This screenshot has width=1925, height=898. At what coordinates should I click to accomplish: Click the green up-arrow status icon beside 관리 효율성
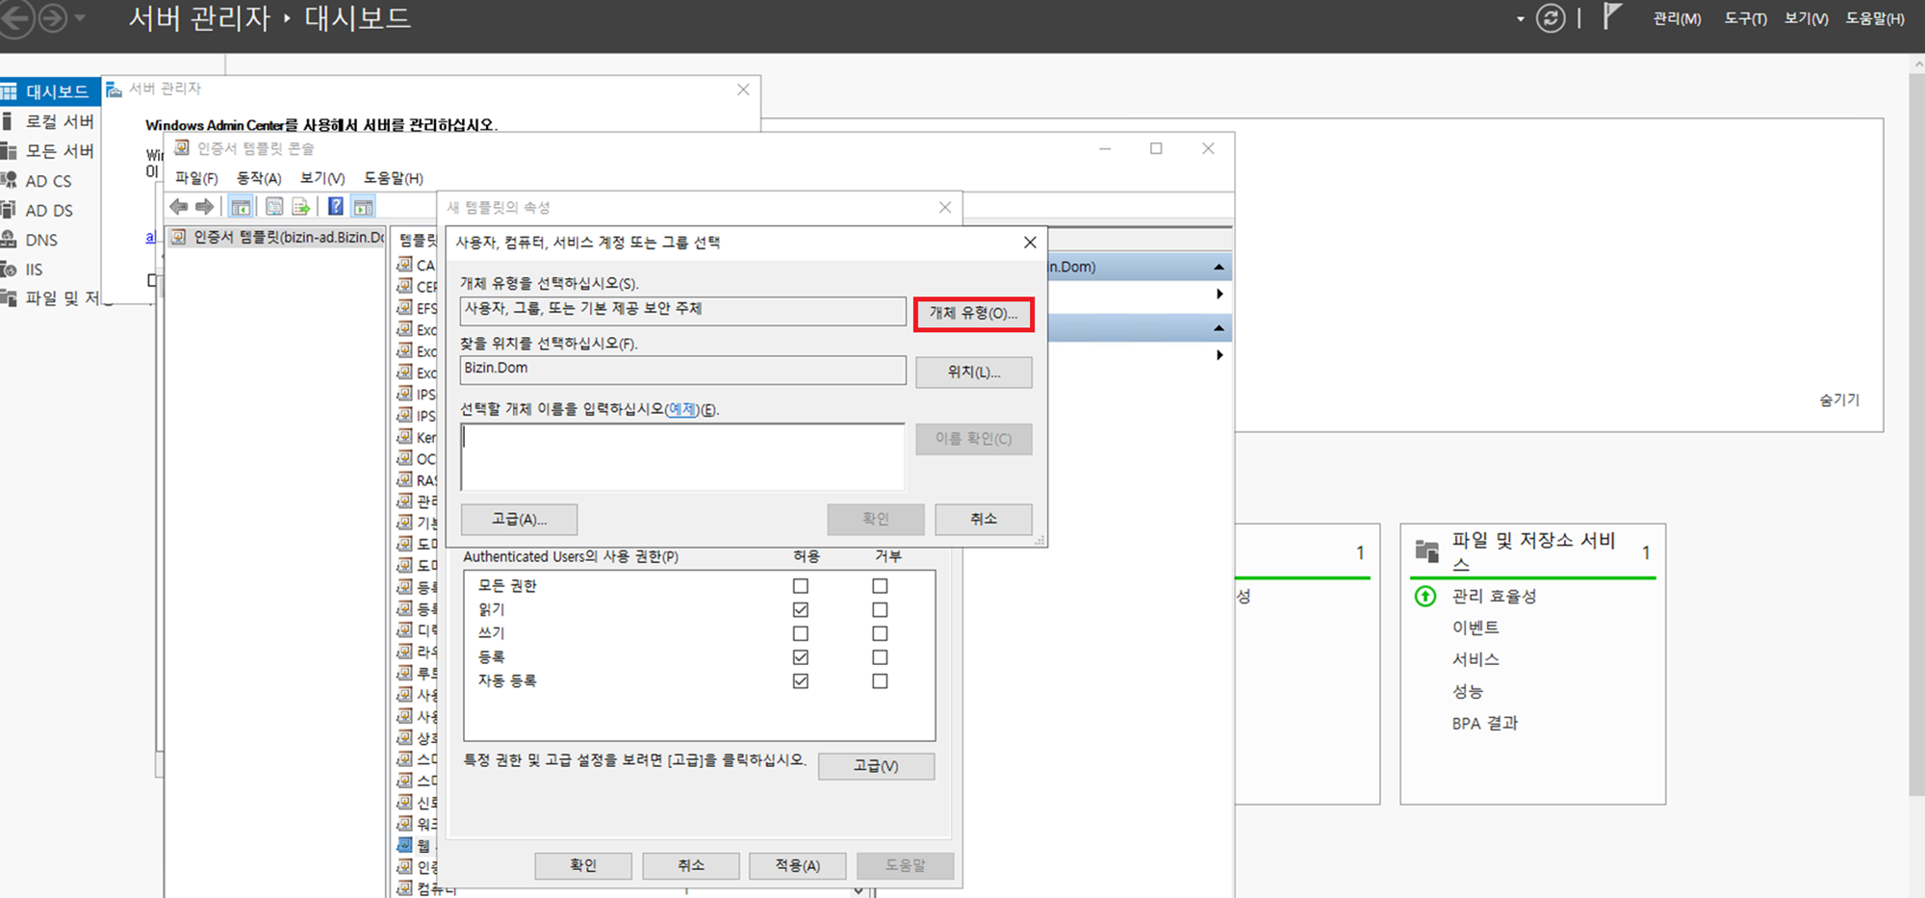[1425, 597]
